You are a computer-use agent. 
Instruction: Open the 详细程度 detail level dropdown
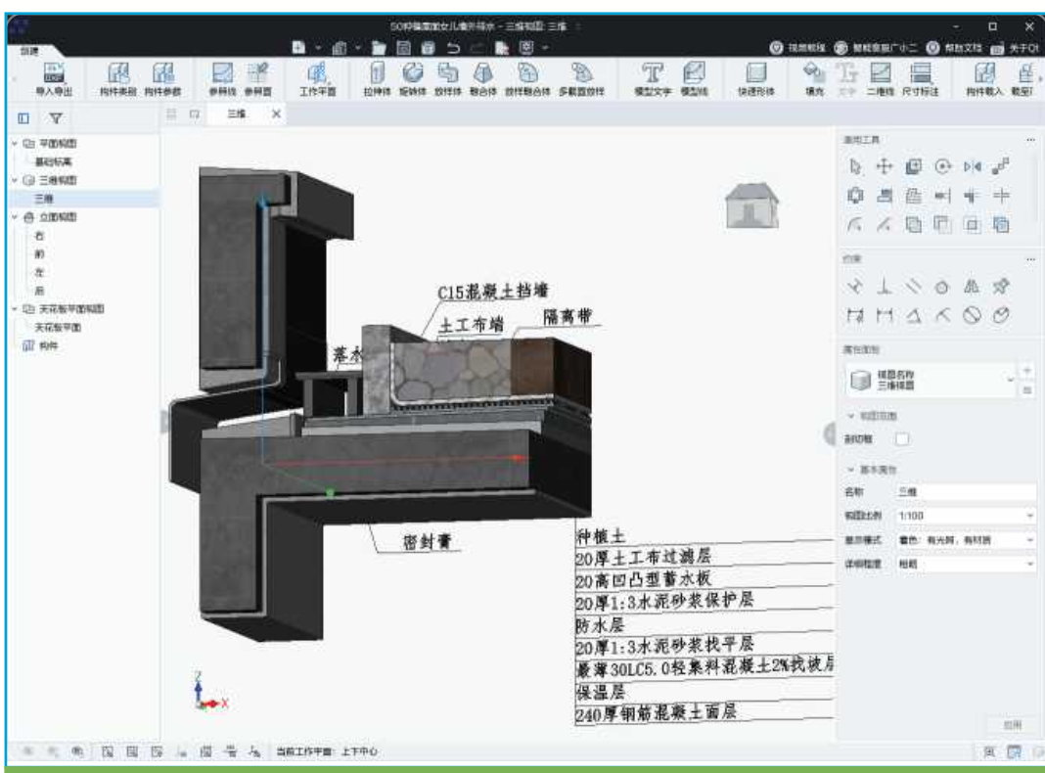(x=965, y=565)
